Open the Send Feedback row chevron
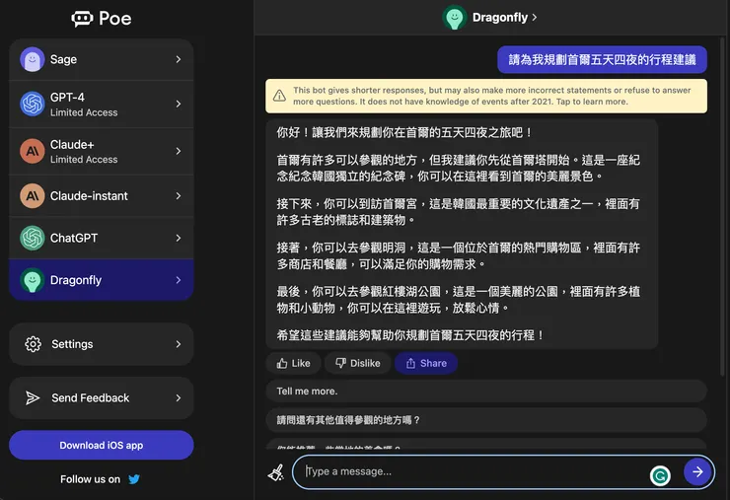This screenshot has height=500, width=730. [x=179, y=398]
